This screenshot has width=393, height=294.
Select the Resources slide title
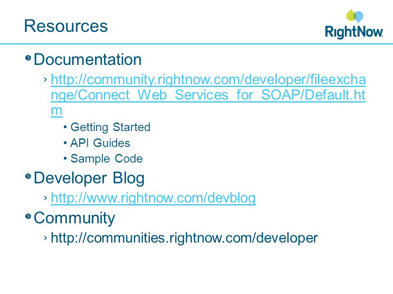[66, 26]
